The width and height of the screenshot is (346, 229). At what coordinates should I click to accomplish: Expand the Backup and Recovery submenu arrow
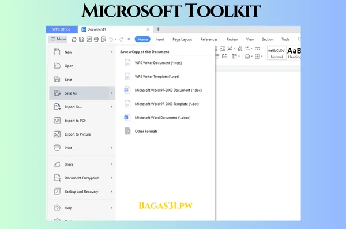111,192
